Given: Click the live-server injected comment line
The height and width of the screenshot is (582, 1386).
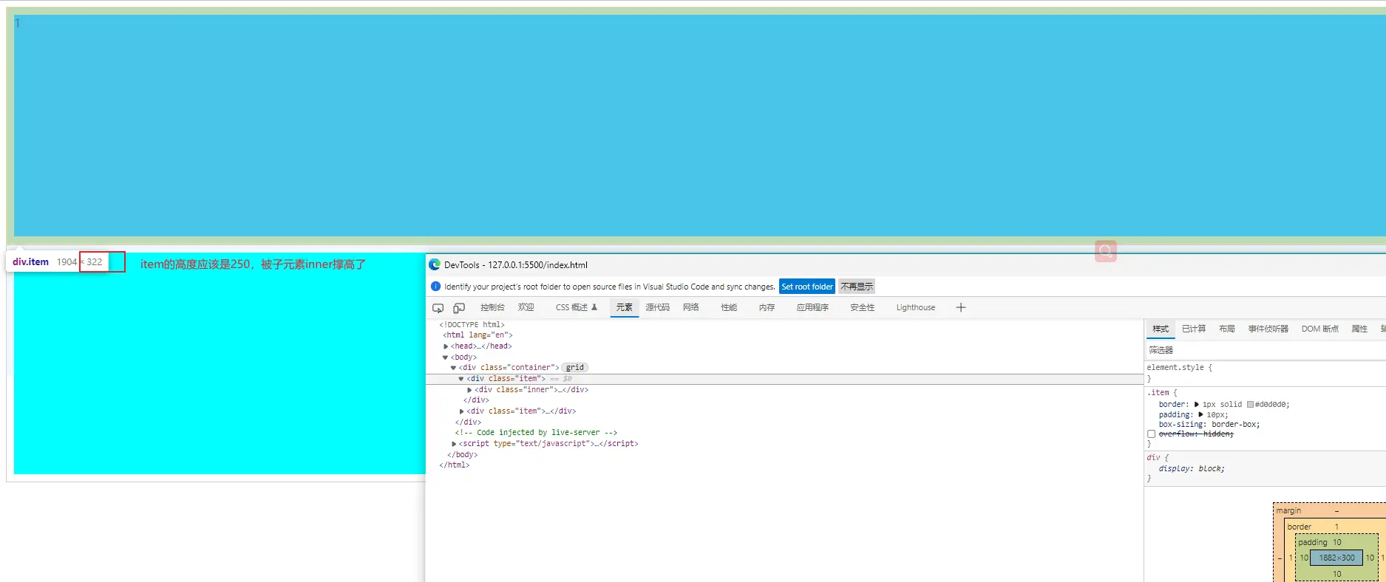Looking at the screenshot, I should point(536,433).
